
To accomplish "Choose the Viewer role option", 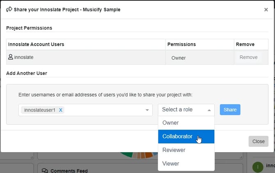I will [x=186, y=164].
